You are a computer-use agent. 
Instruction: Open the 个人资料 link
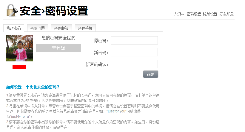(x=177, y=14)
